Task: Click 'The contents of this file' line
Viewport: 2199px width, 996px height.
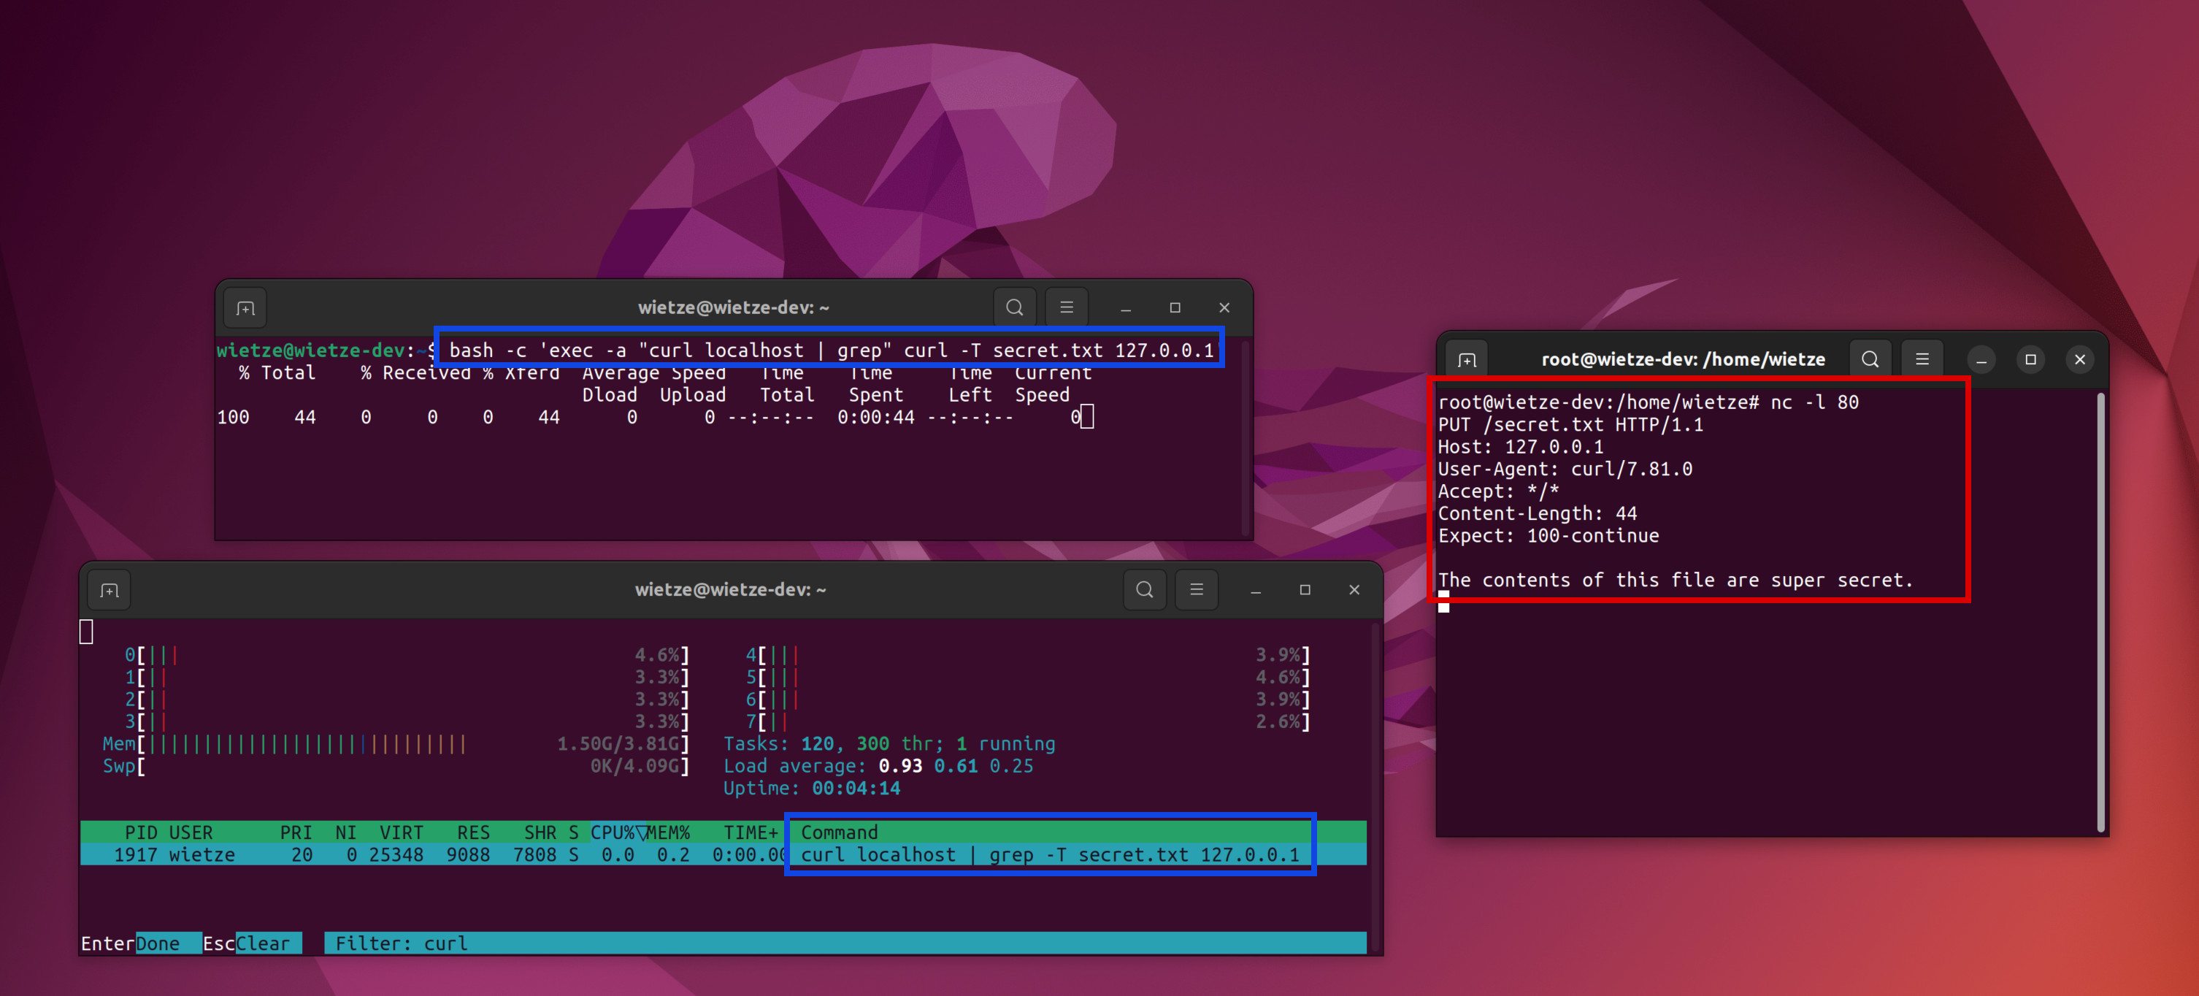Action: (x=1676, y=580)
